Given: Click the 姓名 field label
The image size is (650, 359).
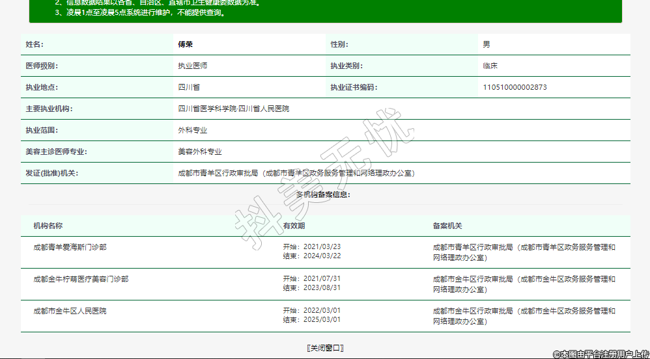Looking at the screenshot, I should (x=35, y=44).
